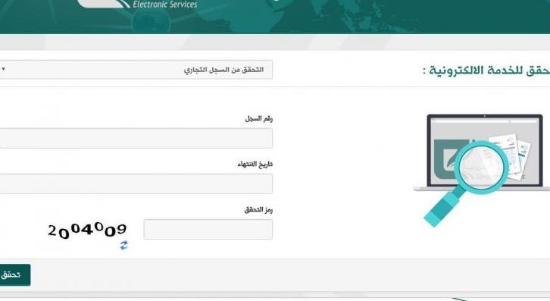Viewport: 550px width, 301px height.
Task: Click the magnifying glass laptop illustration
Action: pyautogui.click(x=483, y=170)
